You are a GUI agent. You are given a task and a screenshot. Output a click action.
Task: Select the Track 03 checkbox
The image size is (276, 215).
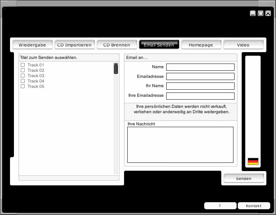point(23,76)
